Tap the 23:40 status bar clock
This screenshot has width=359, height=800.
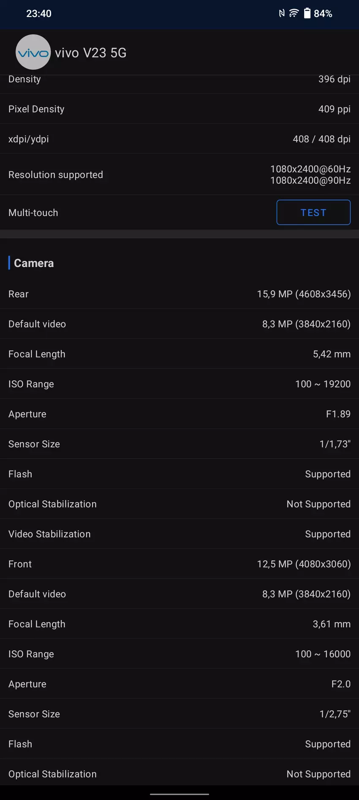coord(39,14)
